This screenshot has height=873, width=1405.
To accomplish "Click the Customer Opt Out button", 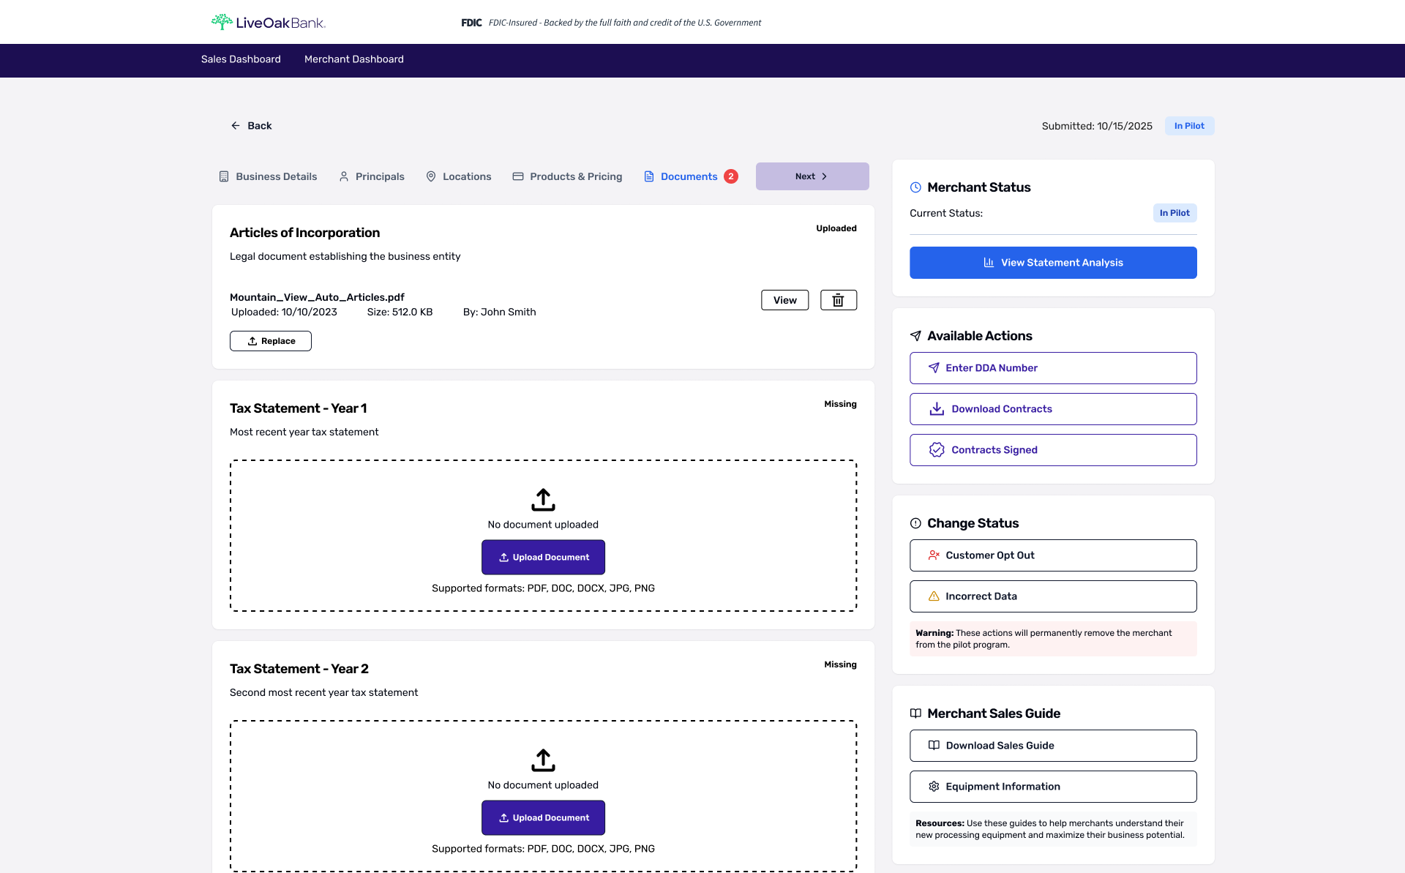I will pos(1053,555).
